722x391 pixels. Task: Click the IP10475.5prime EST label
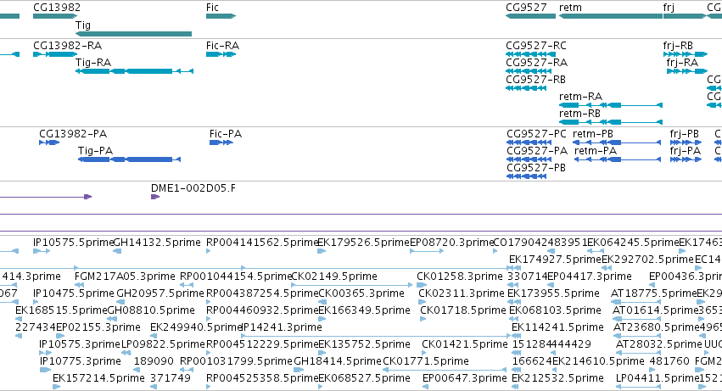point(74,293)
